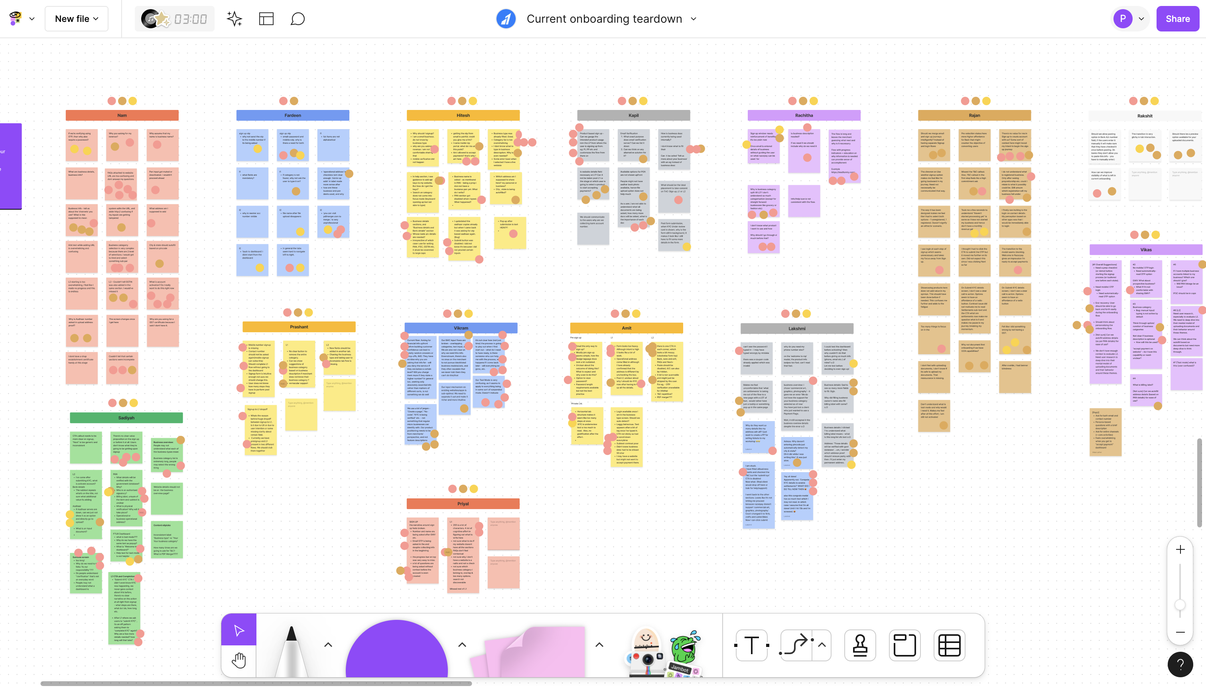Screen dimensions: 1206x690
Task: Click the horizontal scrollbar at bottom
Action: coord(256,683)
